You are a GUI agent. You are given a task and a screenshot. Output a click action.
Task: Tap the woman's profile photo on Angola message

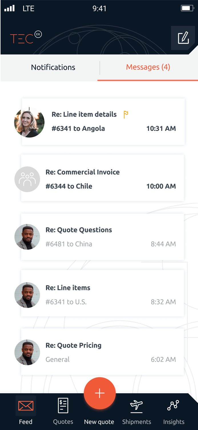pyautogui.click(x=29, y=122)
